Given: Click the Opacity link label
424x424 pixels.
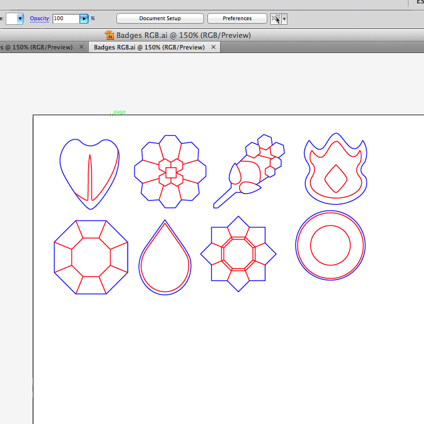Looking at the screenshot, I should [x=40, y=18].
